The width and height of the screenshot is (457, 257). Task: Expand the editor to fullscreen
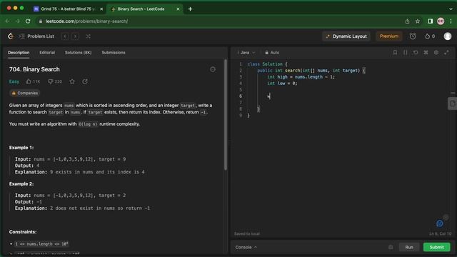446,52
